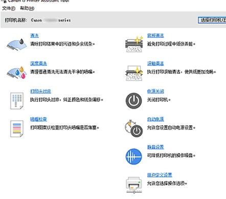Click the Bottom Plate Cleaning (底板清洁) printer icon
Viewport: 226px width, 199px height.
coord(134,45)
